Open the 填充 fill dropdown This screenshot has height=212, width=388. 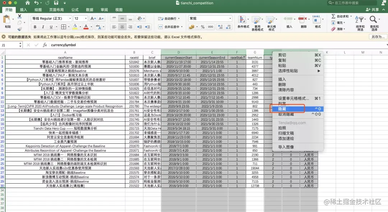coord(338,23)
